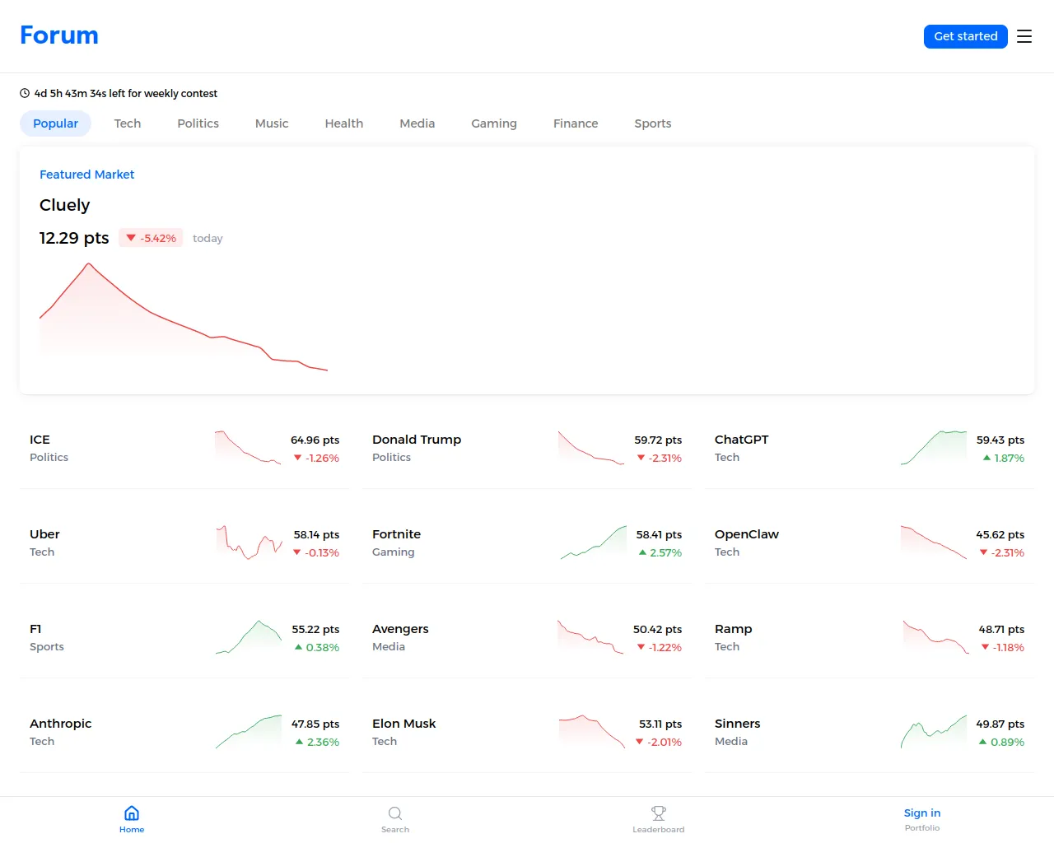
Task: Click the clock icon beside contest timer
Action: (25, 94)
